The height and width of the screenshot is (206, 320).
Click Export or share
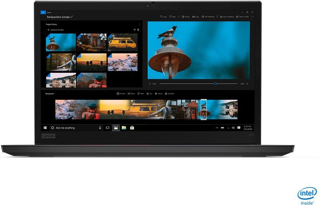(242, 17)
